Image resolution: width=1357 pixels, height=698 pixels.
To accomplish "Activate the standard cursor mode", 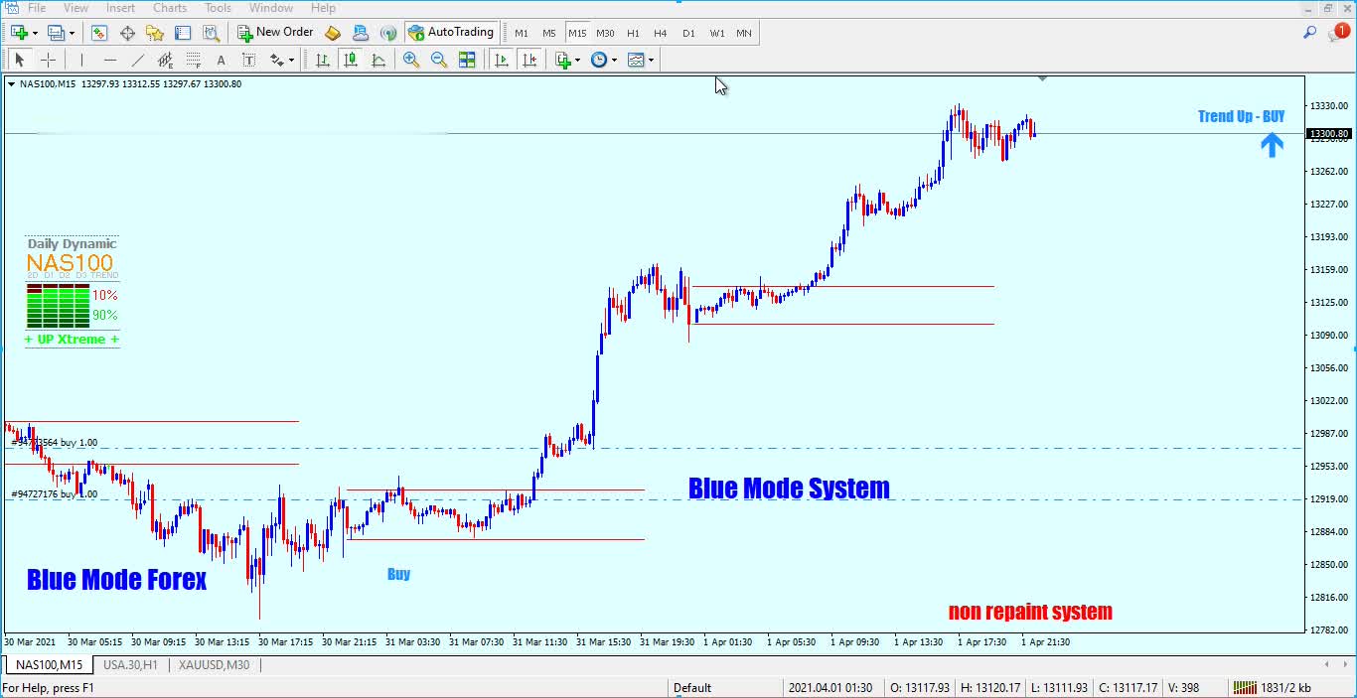I will pos(19,60).
